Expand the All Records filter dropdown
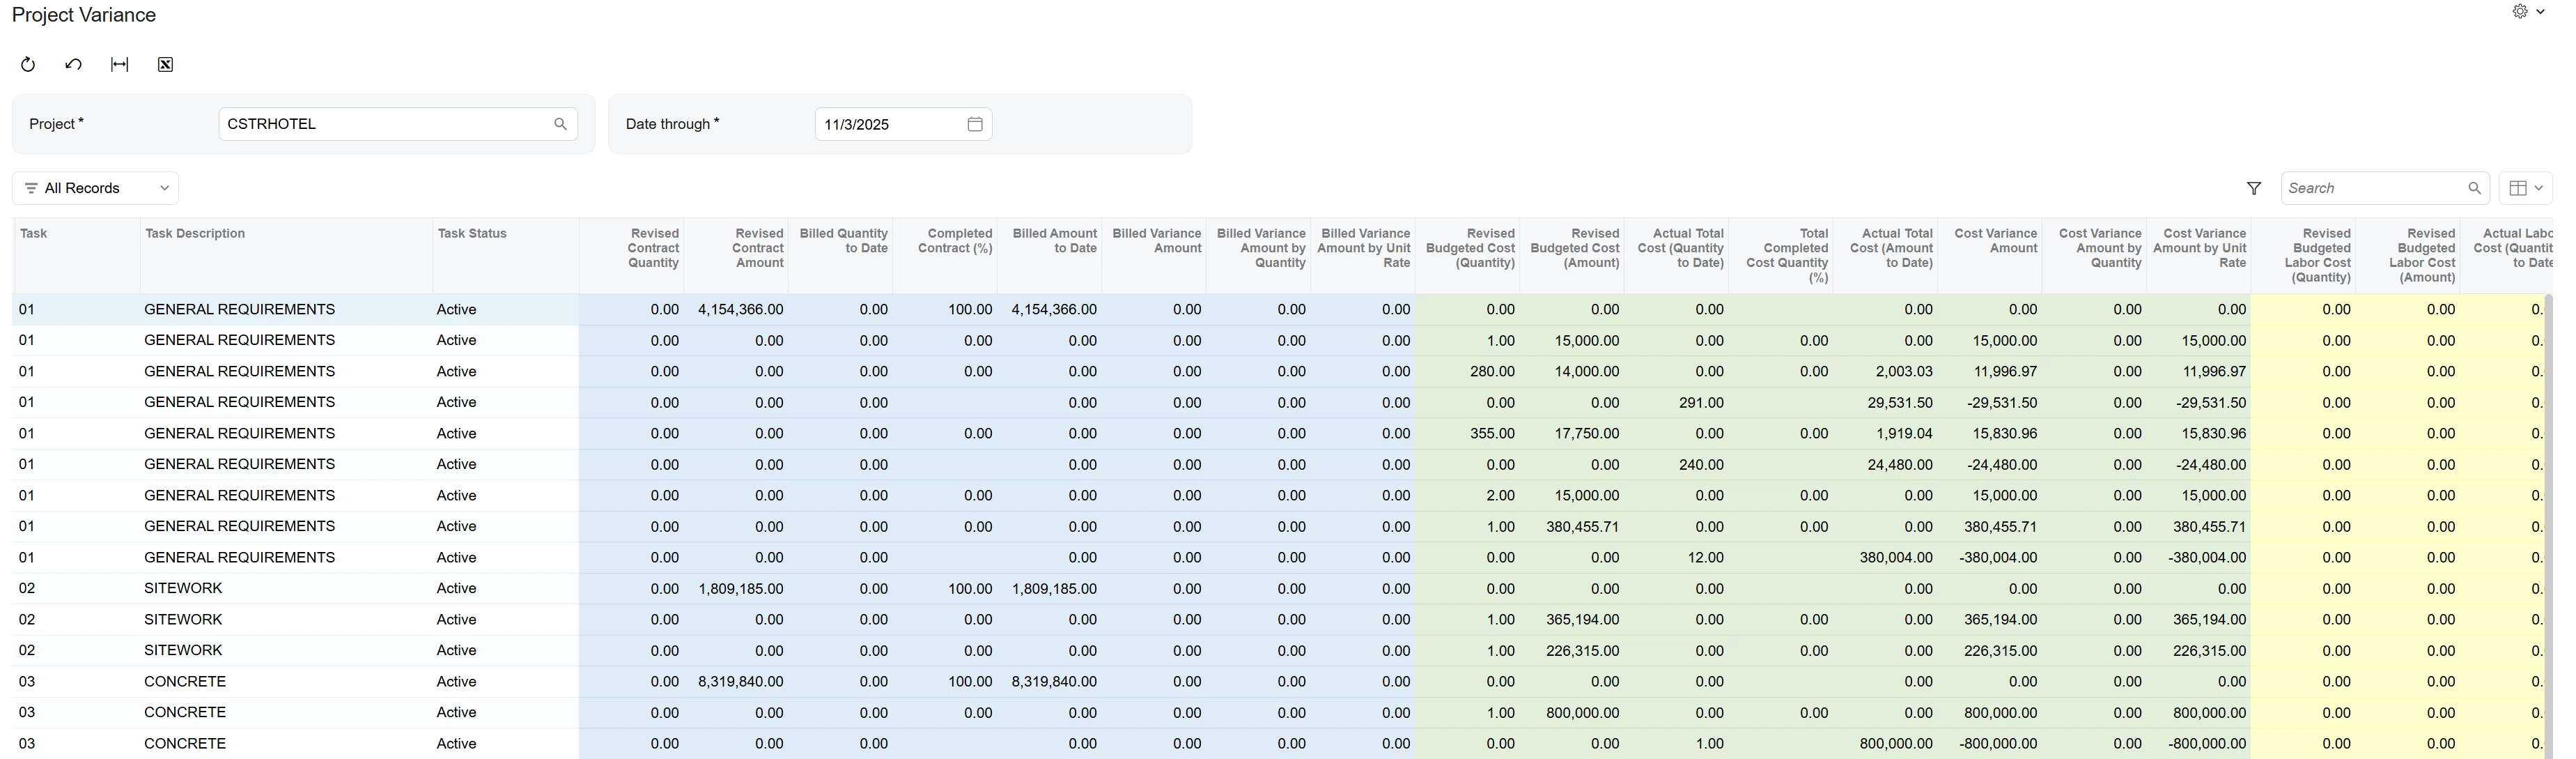This screenshot has height=759, width=2576. 96,188
